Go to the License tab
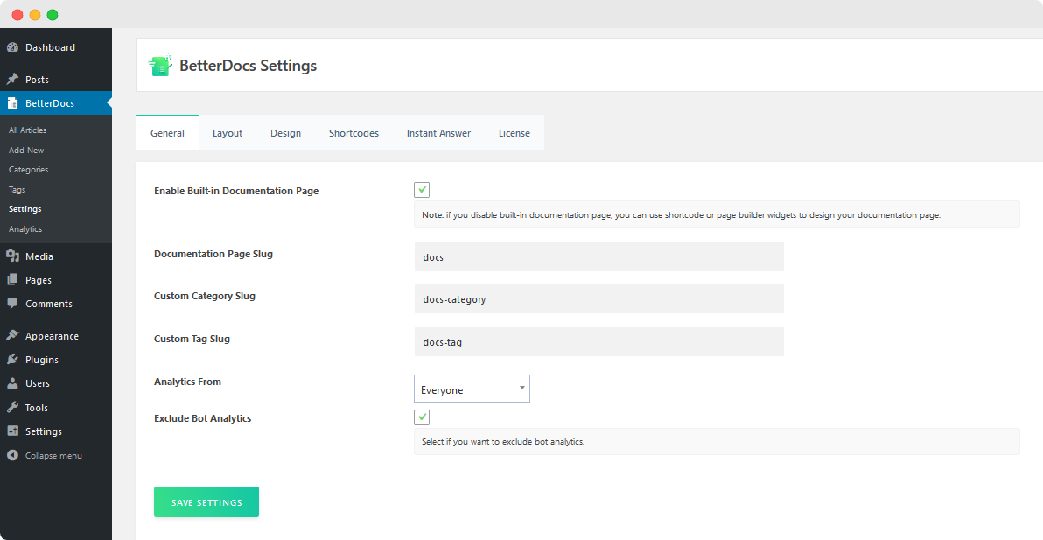The image size is (1043, 540). [514, 133]
